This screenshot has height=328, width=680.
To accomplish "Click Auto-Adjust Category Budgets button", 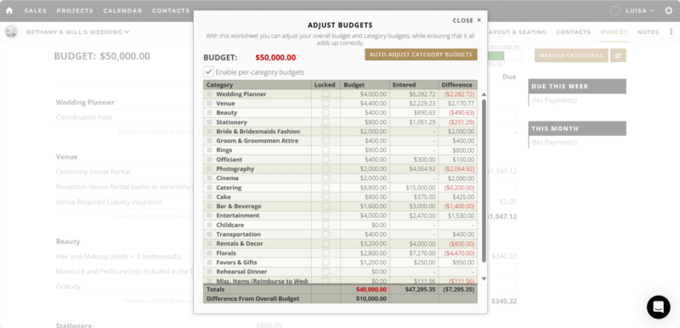I will [421, 54].
